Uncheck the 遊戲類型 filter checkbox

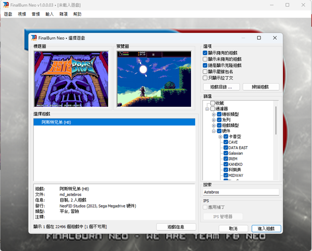[x=219, y=125]
